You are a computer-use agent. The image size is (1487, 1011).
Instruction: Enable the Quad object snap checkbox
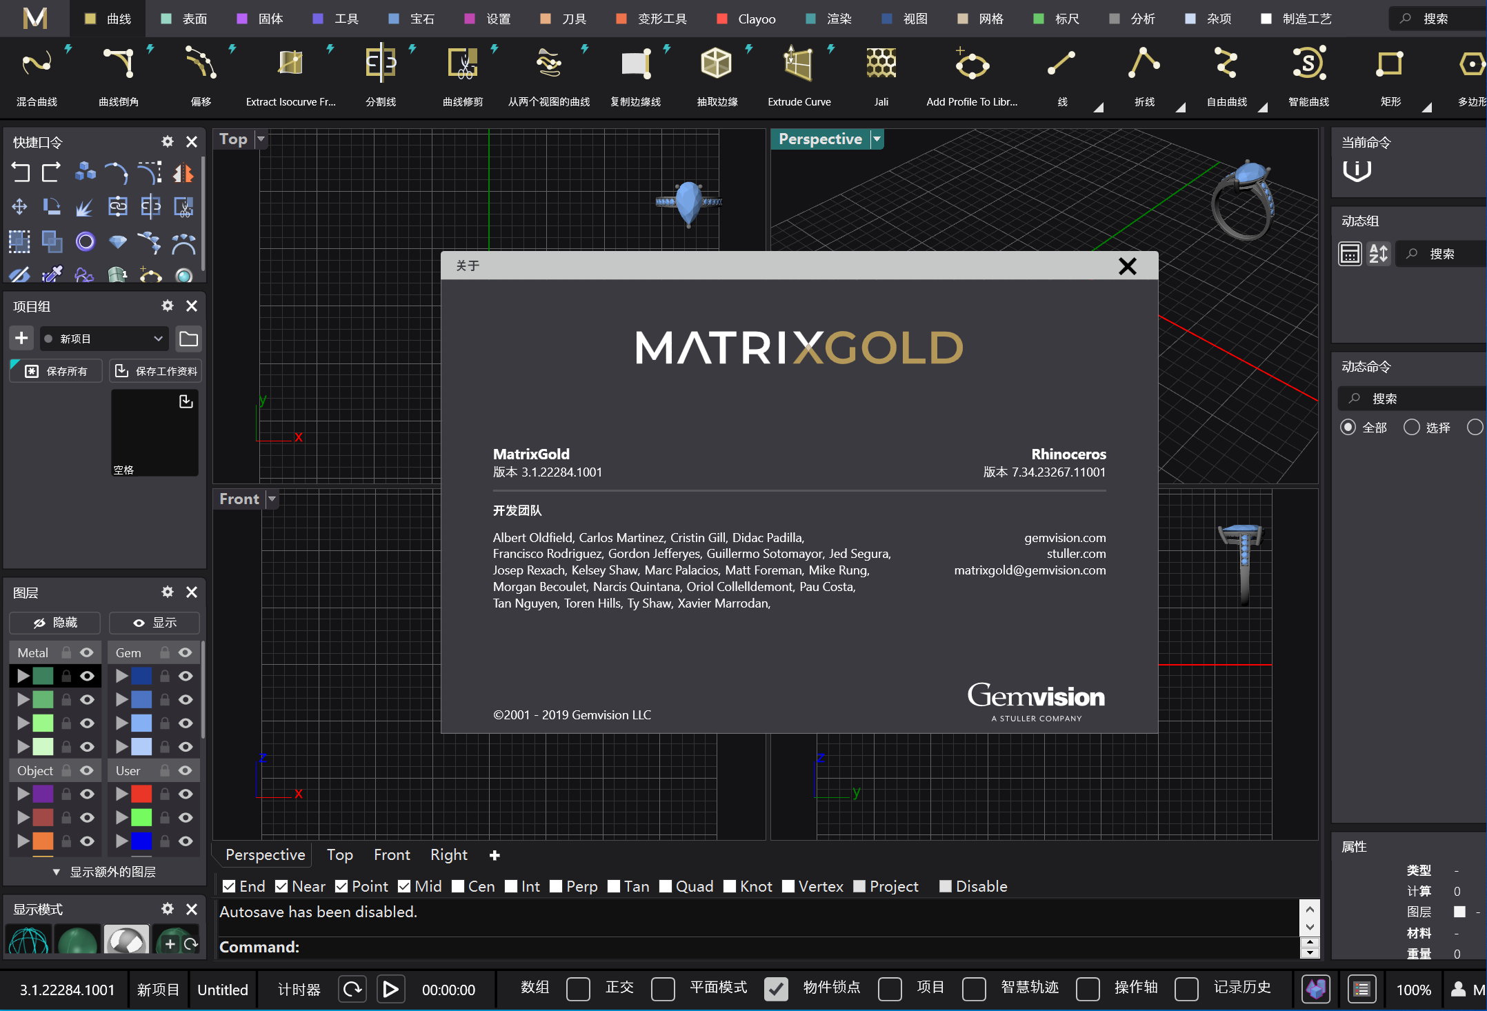coord(666,886)
